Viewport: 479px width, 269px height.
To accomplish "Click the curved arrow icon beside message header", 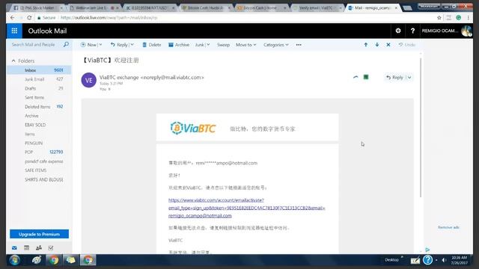I will 356,77.
